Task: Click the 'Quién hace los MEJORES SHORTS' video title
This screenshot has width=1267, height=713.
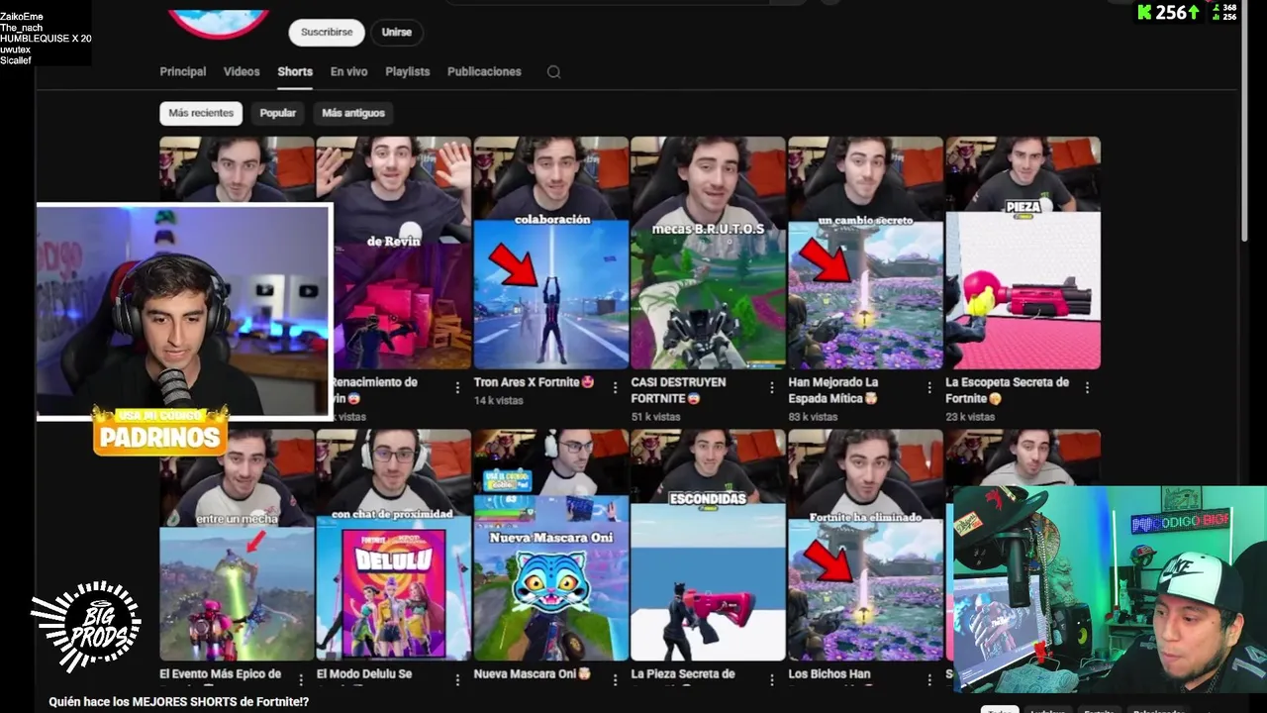Action: (179, 702)
